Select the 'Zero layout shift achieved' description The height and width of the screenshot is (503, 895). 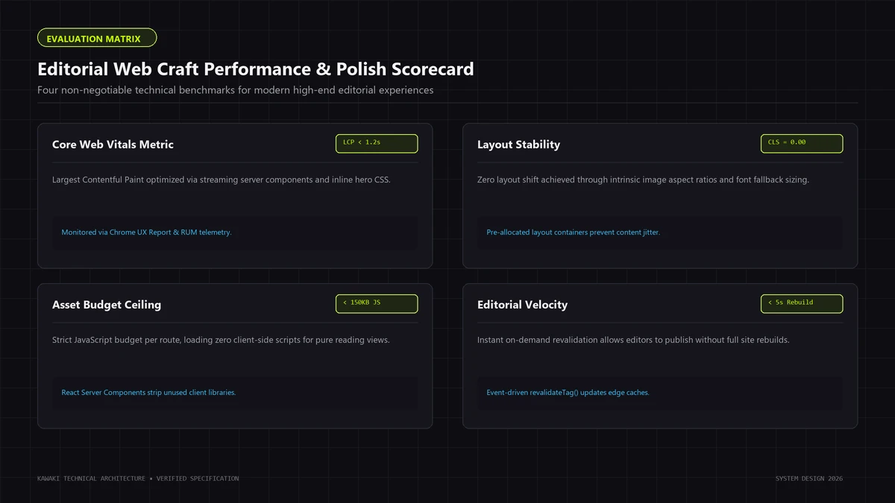(643, 180)
